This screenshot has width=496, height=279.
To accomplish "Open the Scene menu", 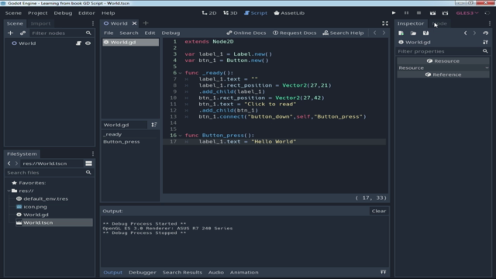I will (13, 13).
